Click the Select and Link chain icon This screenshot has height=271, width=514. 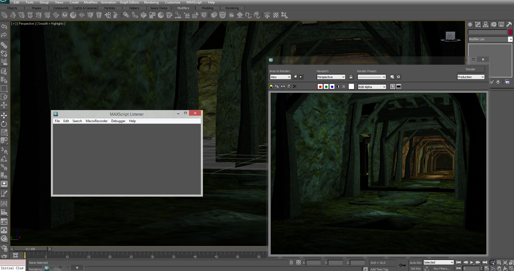click(4, 45)
